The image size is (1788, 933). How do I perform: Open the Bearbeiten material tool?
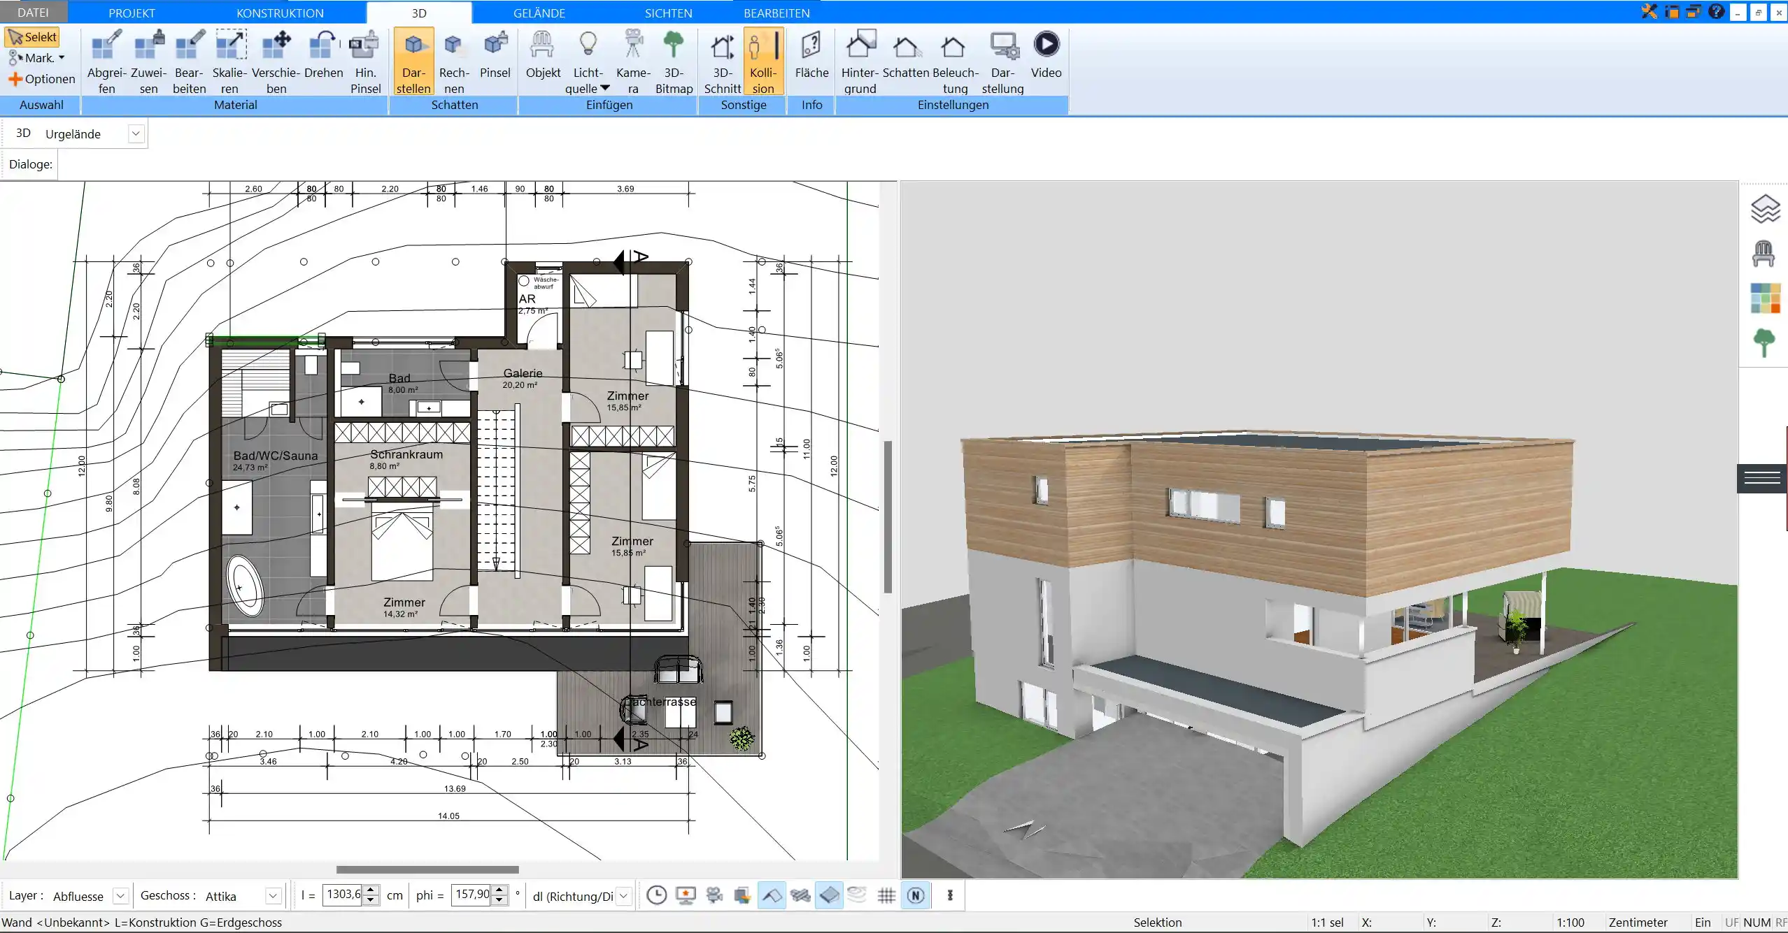point(190,62)
